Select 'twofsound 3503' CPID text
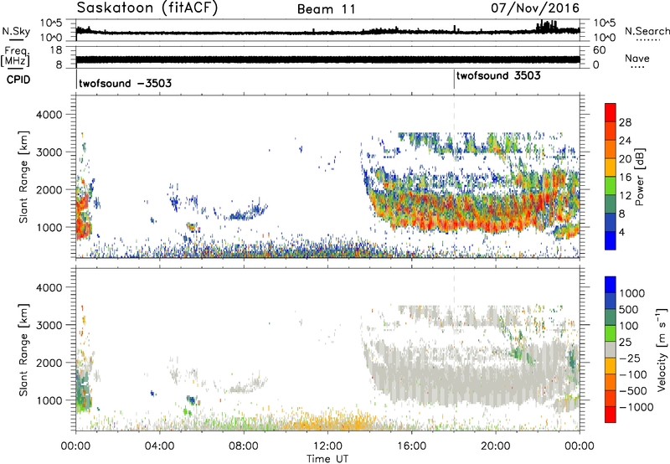670x464 pixels. click(498, 75)
